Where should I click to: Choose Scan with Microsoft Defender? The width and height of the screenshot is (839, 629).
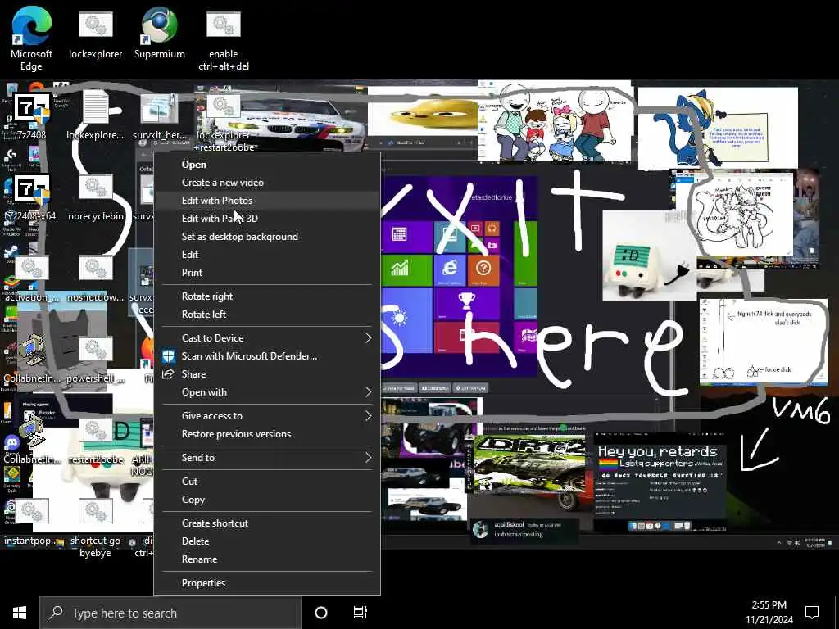pyautogui.click(x=266, y=355)
